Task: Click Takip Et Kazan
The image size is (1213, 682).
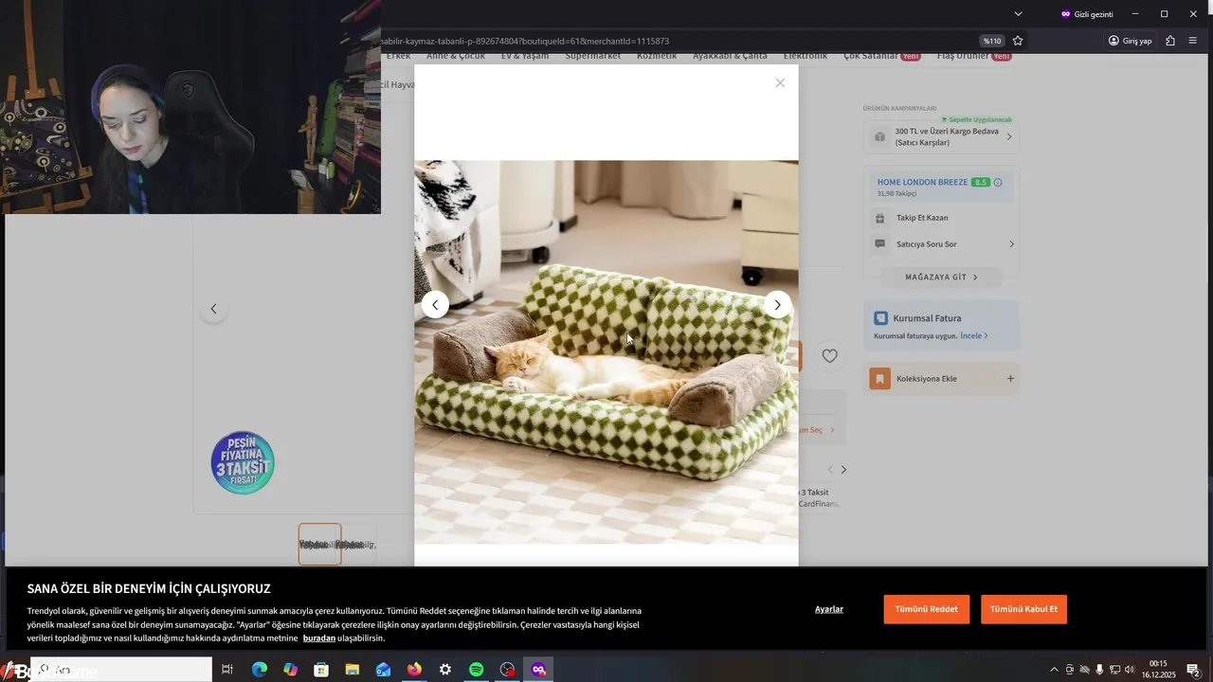Action: (922, 218)
